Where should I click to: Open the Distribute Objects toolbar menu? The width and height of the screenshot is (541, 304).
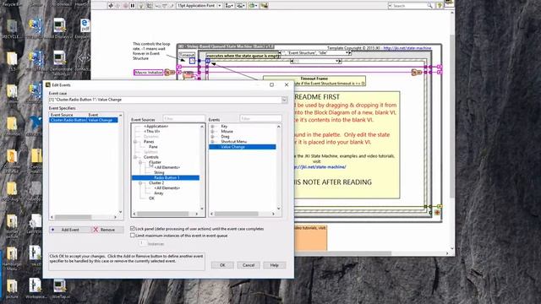click(x=241, y=6)
